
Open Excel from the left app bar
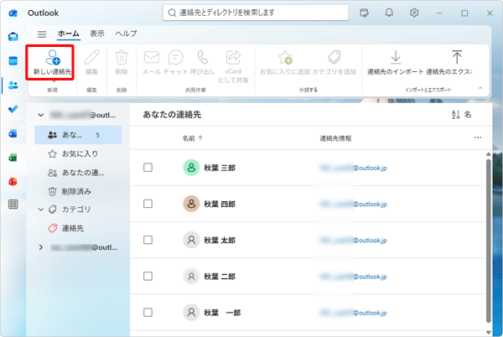[x=13, y=158]
